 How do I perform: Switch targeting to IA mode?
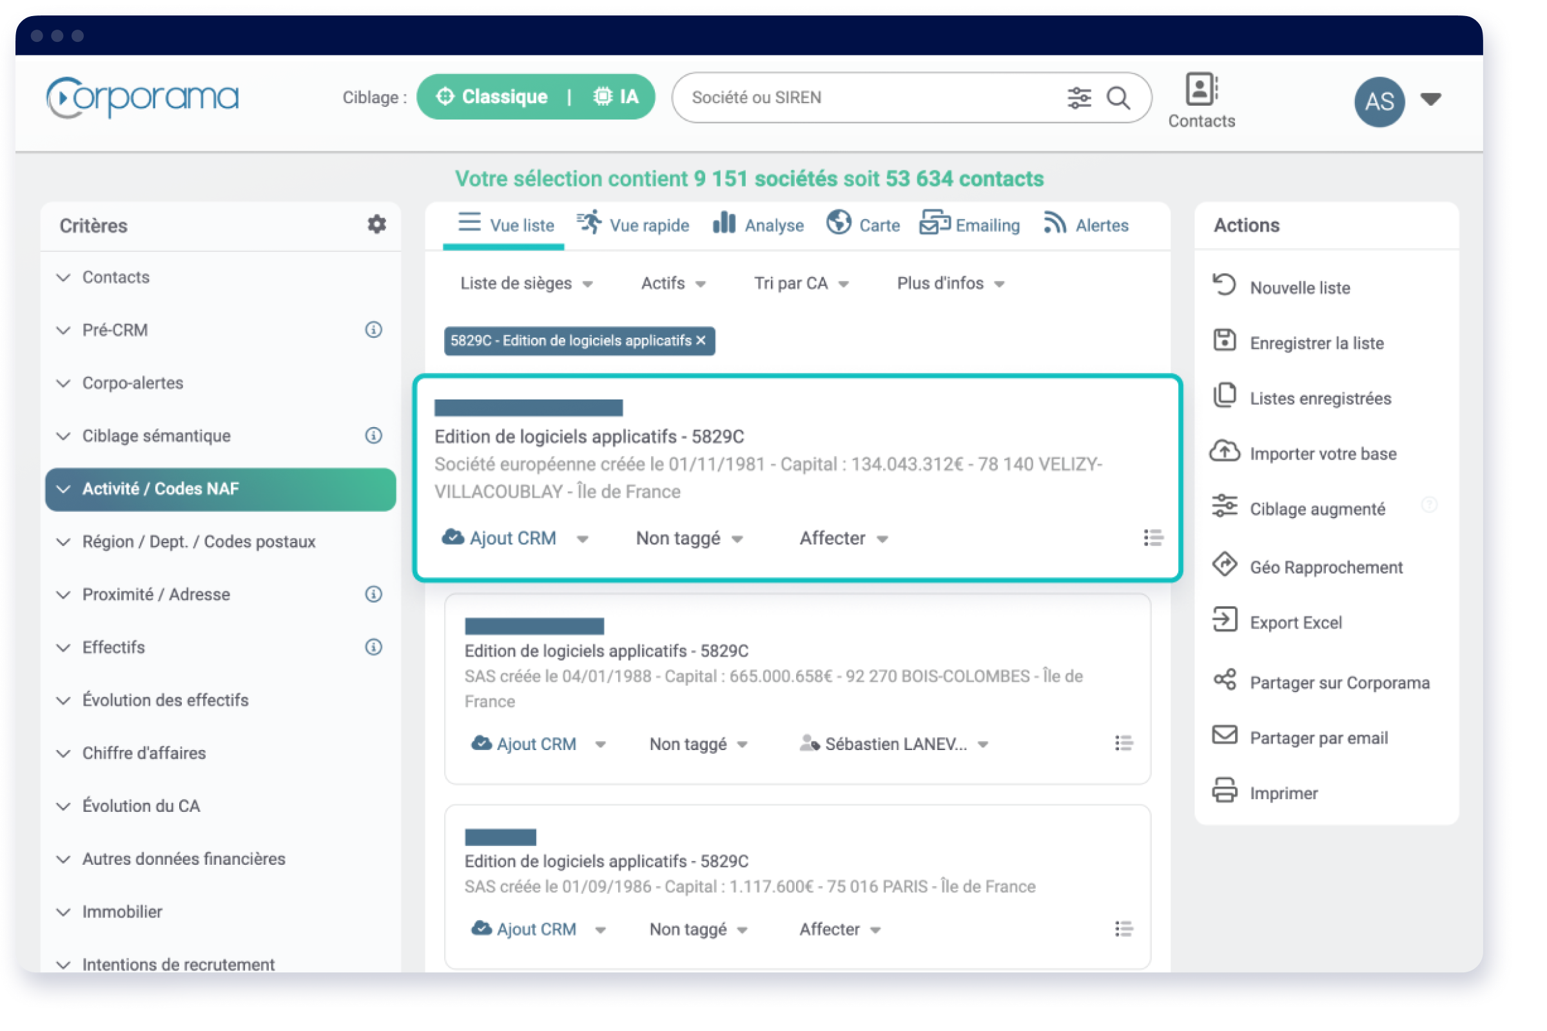tap(615, 97)
